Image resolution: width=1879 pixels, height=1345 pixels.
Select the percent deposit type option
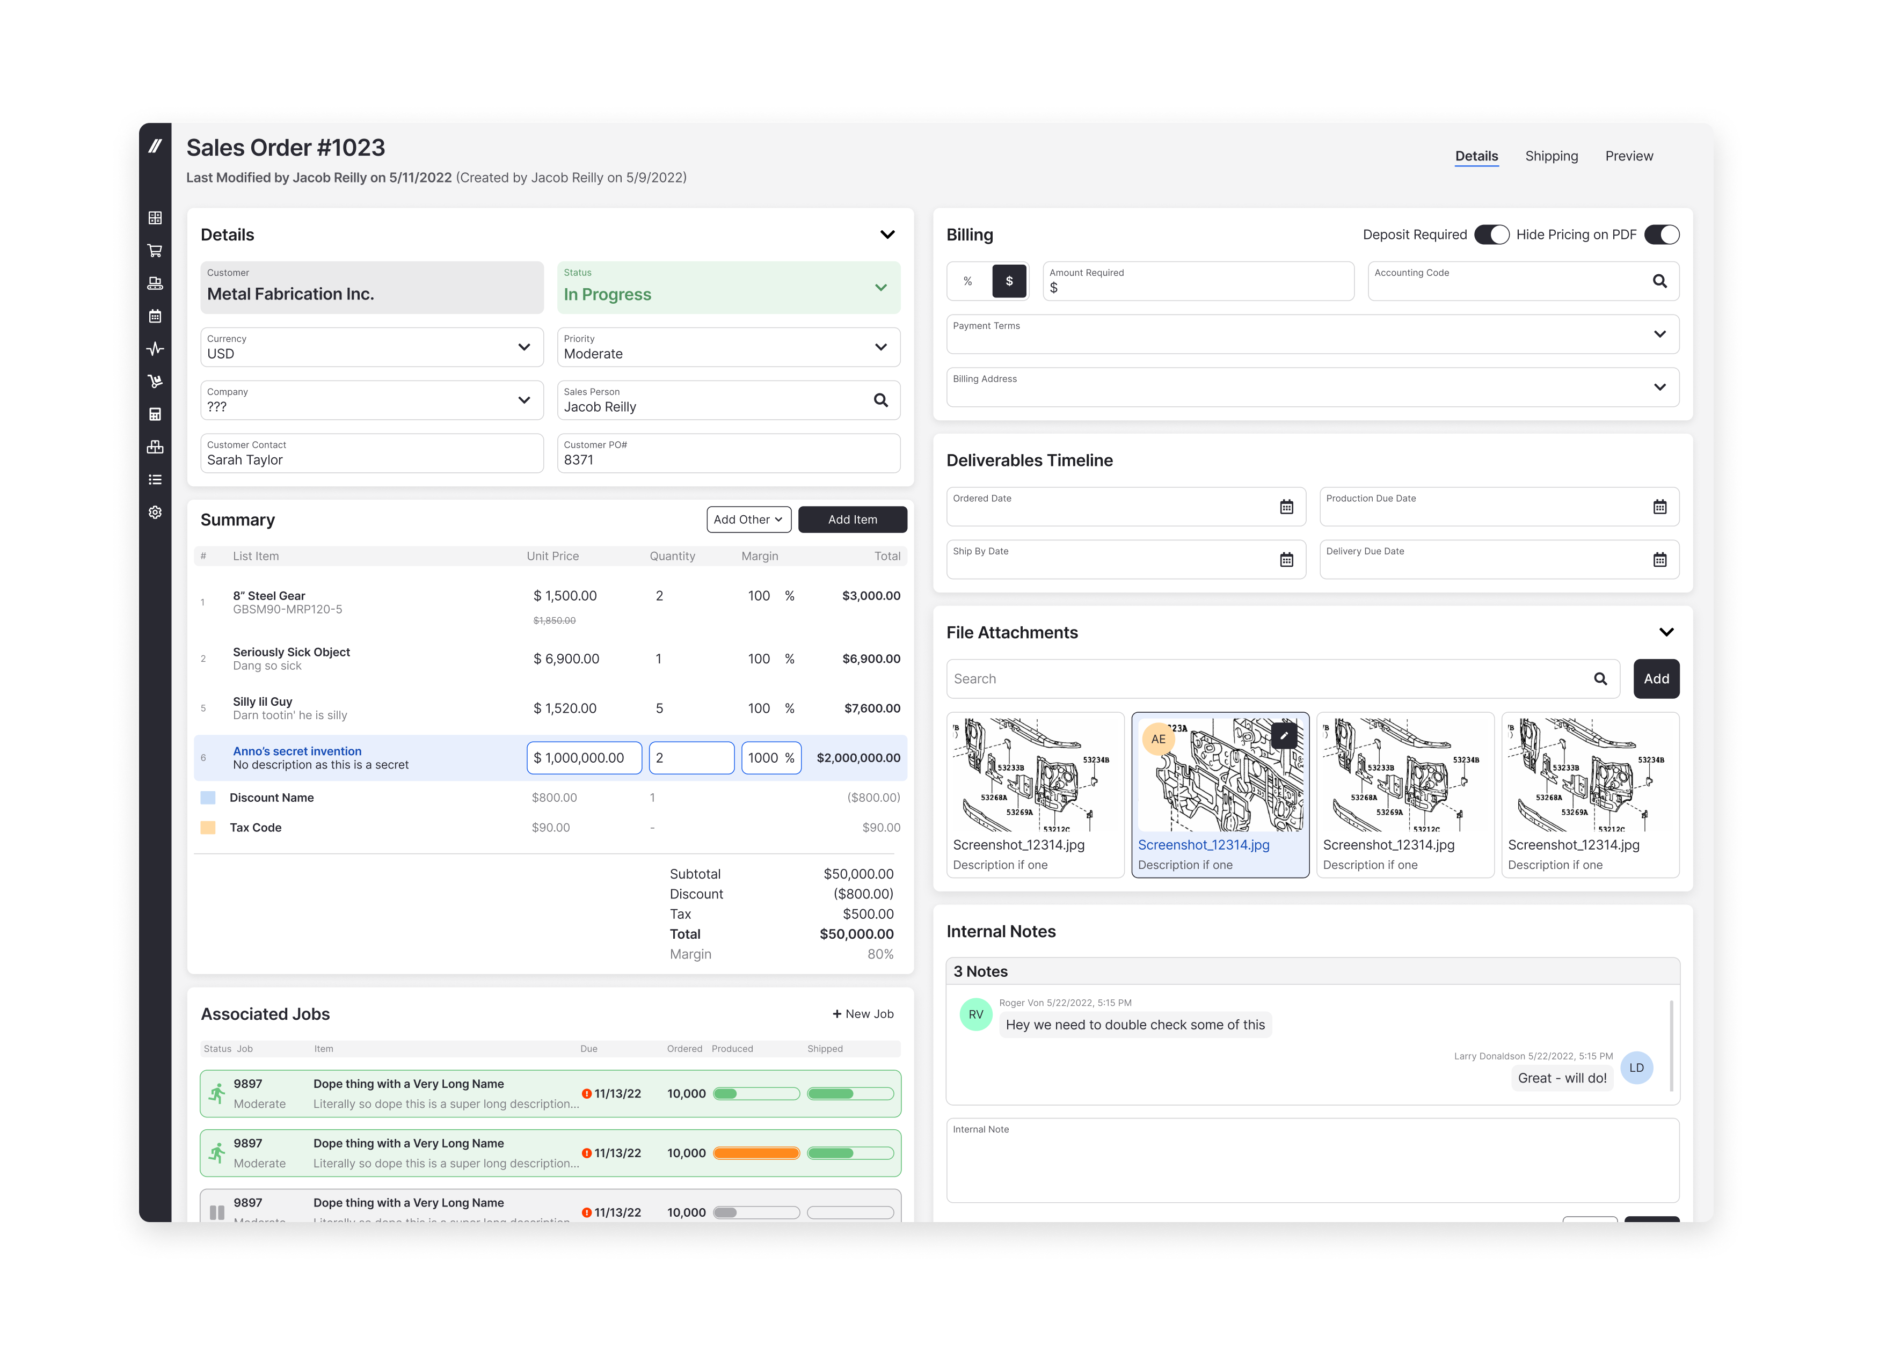click(967, 282)
